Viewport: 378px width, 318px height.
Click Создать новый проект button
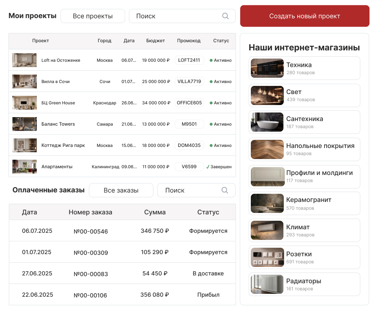tap(305, 16)
